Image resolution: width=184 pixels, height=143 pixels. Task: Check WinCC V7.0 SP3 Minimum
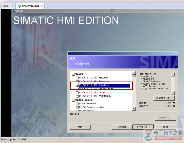point(77,78)
